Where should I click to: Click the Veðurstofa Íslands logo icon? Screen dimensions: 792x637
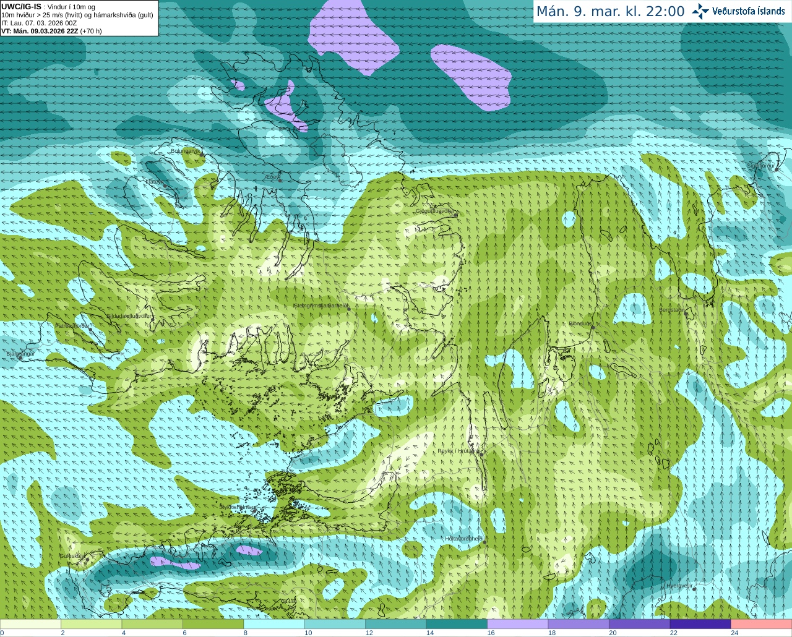(700, 11)
